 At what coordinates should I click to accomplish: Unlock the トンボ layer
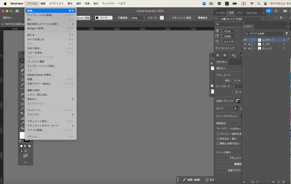(x=250, y=44)
